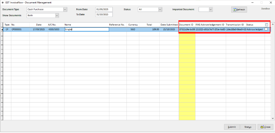Click the 25/10/2025 date submitted cell
The height and width of the screenshot is (133, 275).
click(169, 29)
